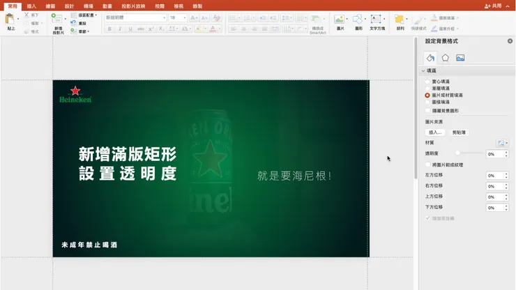516x290 pixels.
Task: Close the Format Background pane
Action: (510, 41)
